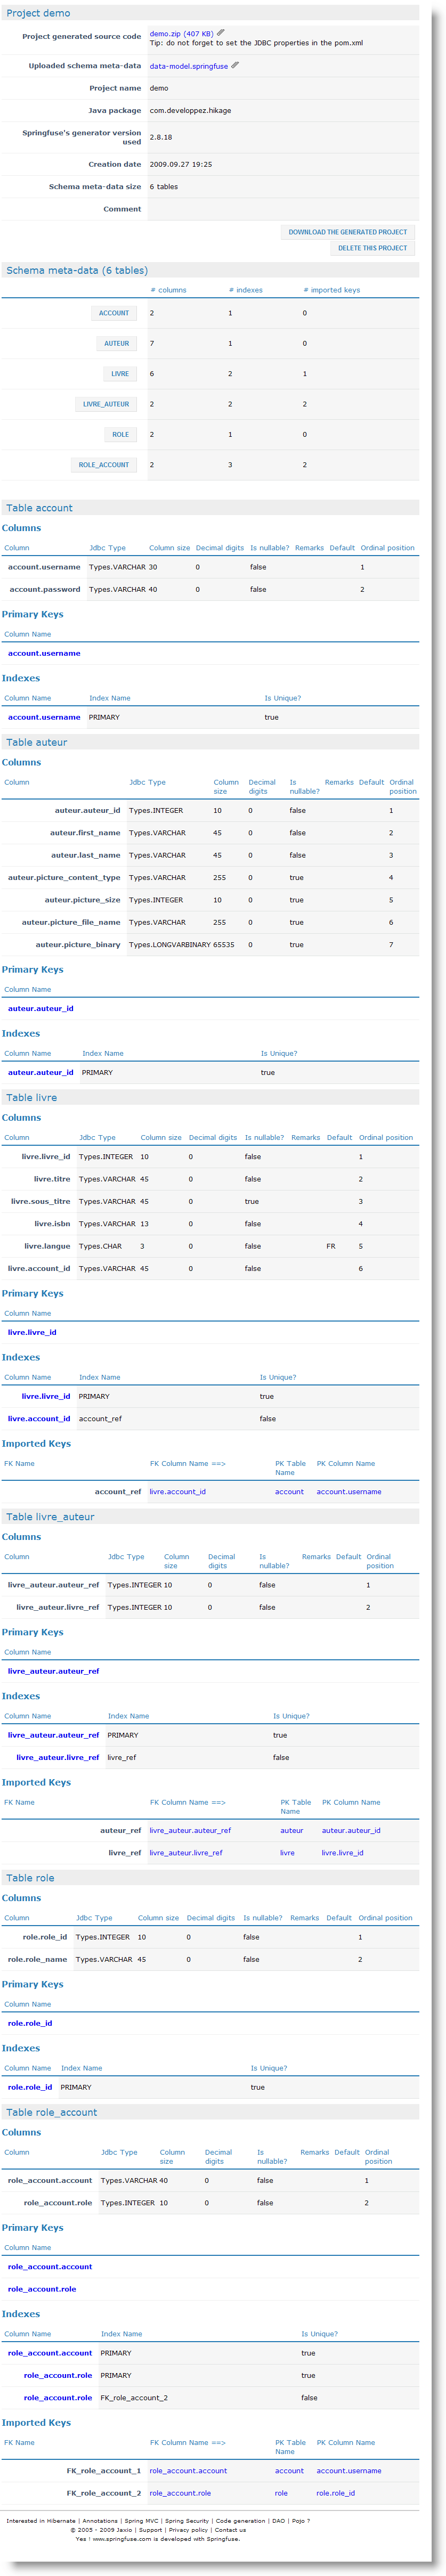
Task: Click the edit pencil icon beside demo.zip
Action: 221,33
